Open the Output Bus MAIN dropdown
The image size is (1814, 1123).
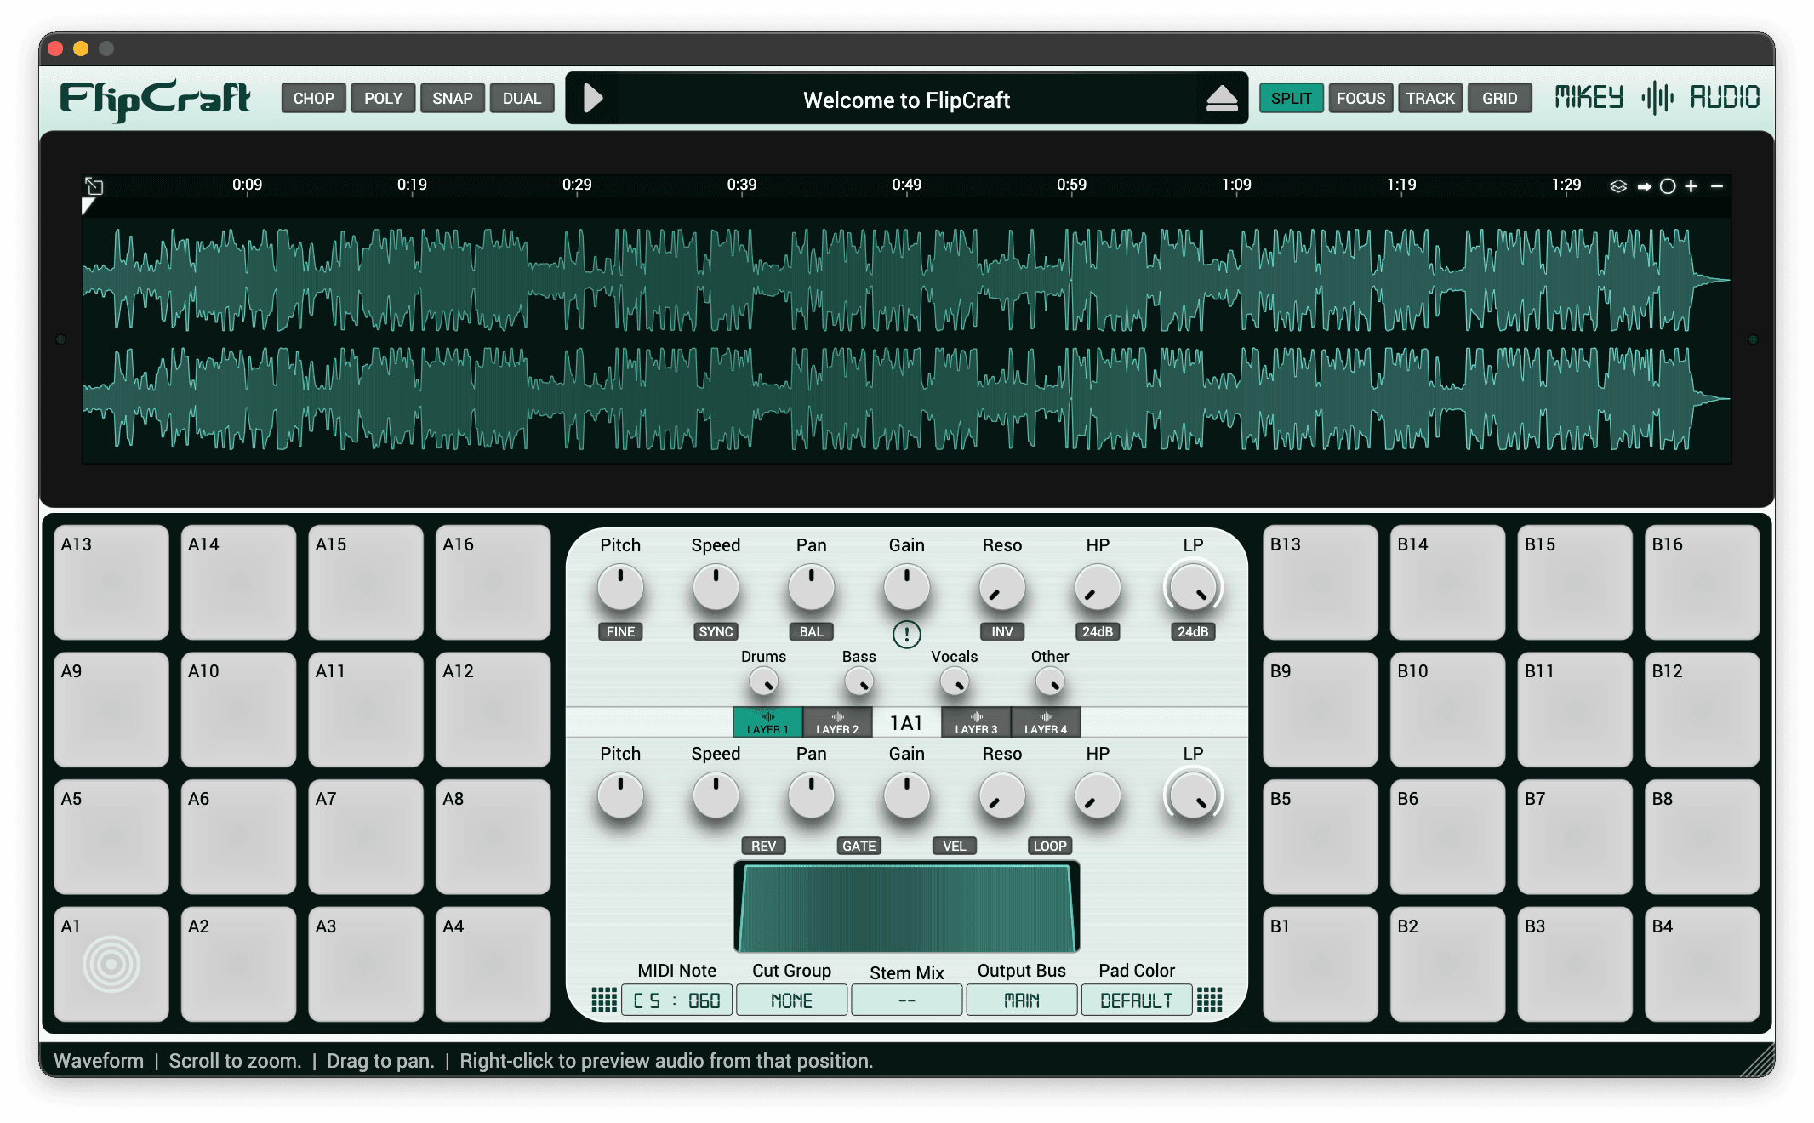point(1021,1000)
